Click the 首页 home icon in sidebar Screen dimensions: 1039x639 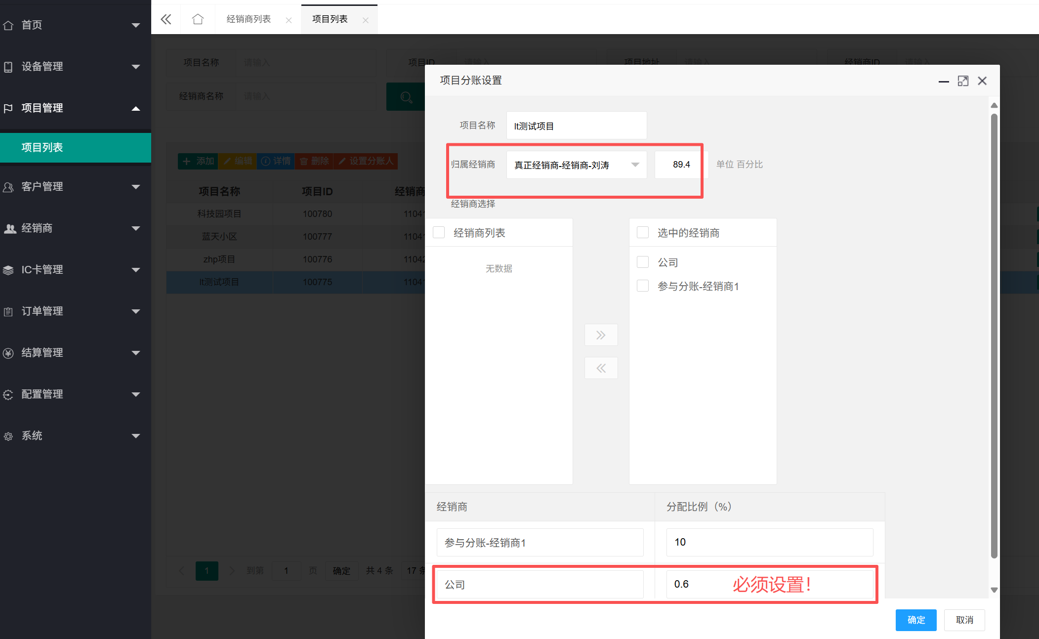[x=8, y=25]
